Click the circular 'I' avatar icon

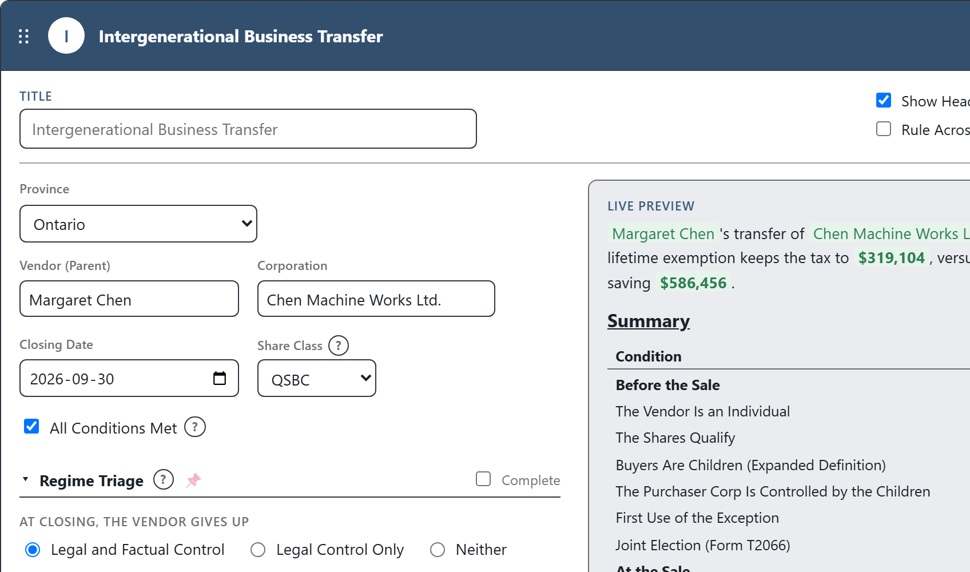66,36
